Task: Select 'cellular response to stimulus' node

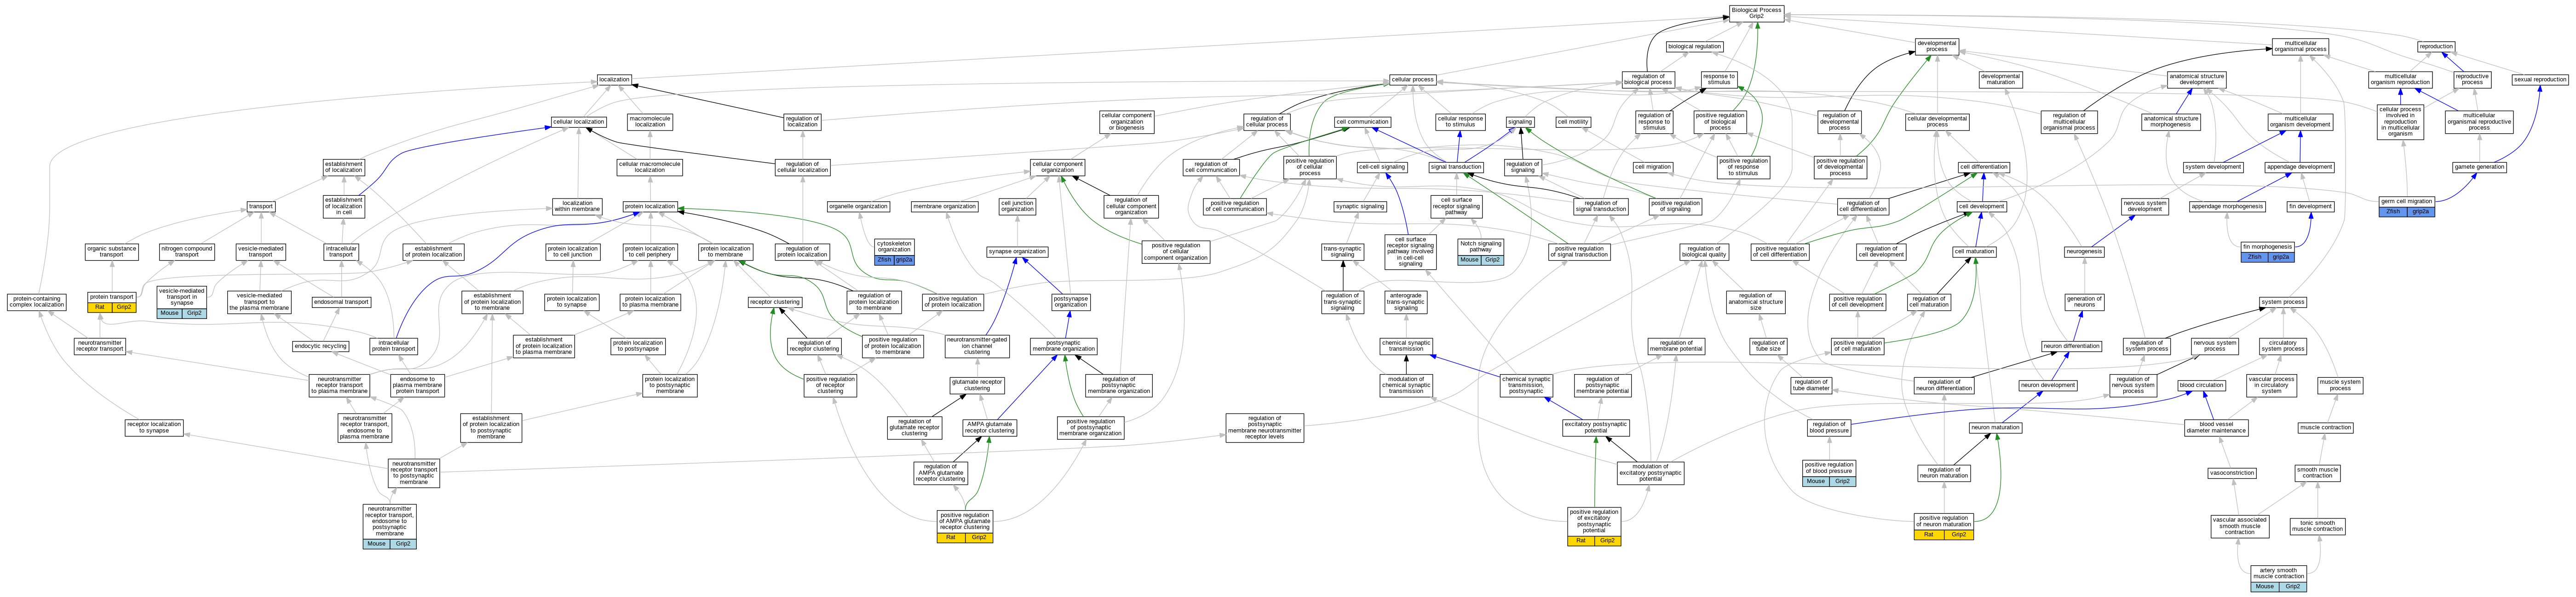Action: (x=1460, y=122)
